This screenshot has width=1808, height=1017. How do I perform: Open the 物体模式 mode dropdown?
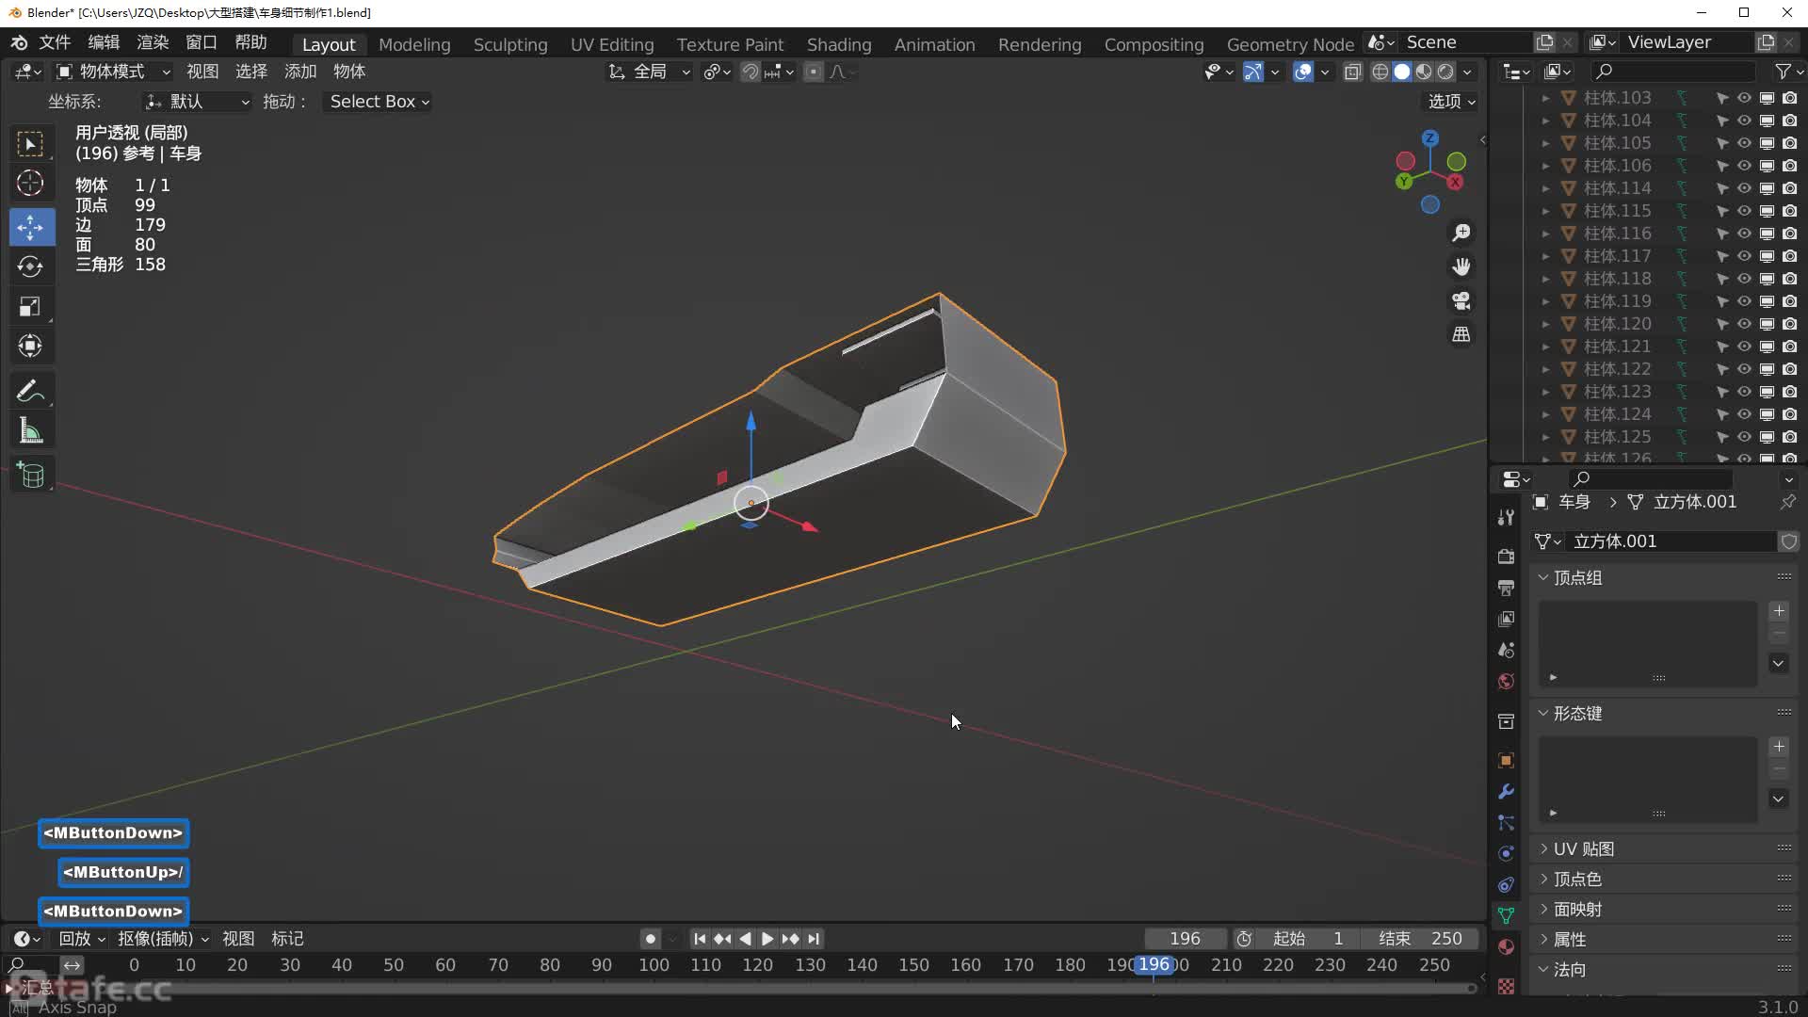point(113,73)
